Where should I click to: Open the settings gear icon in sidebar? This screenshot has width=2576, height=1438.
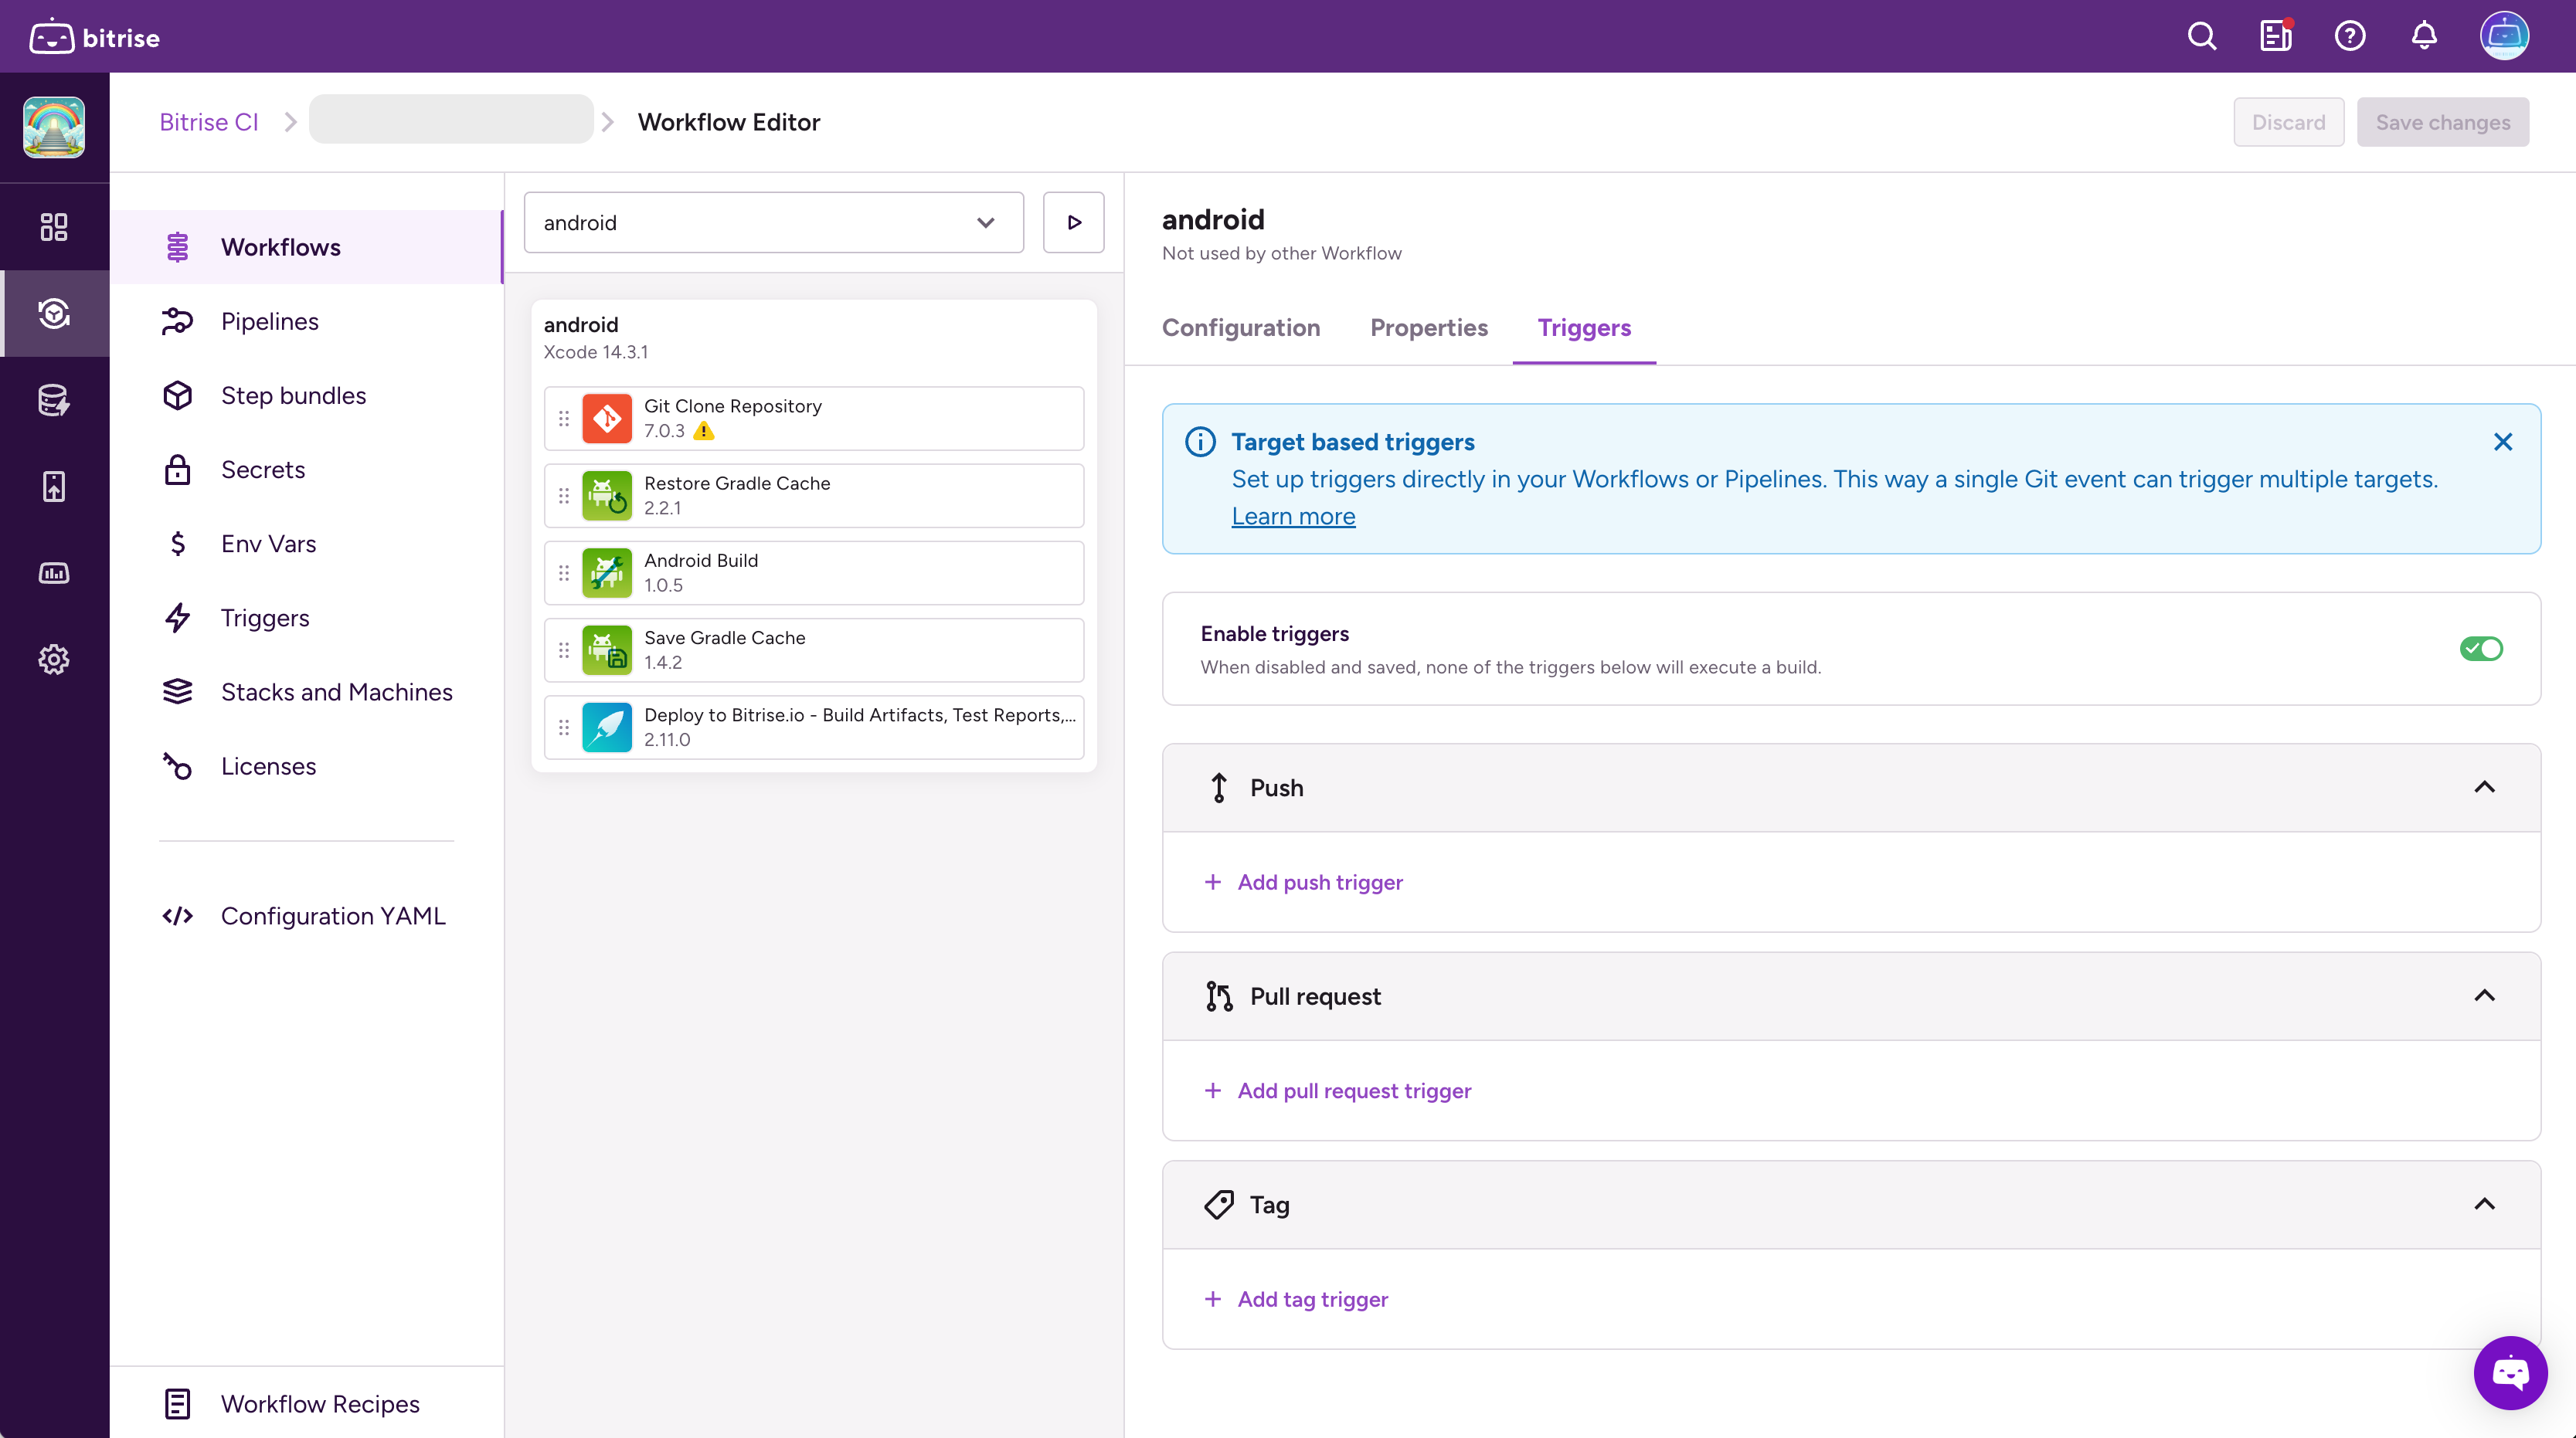54,660
